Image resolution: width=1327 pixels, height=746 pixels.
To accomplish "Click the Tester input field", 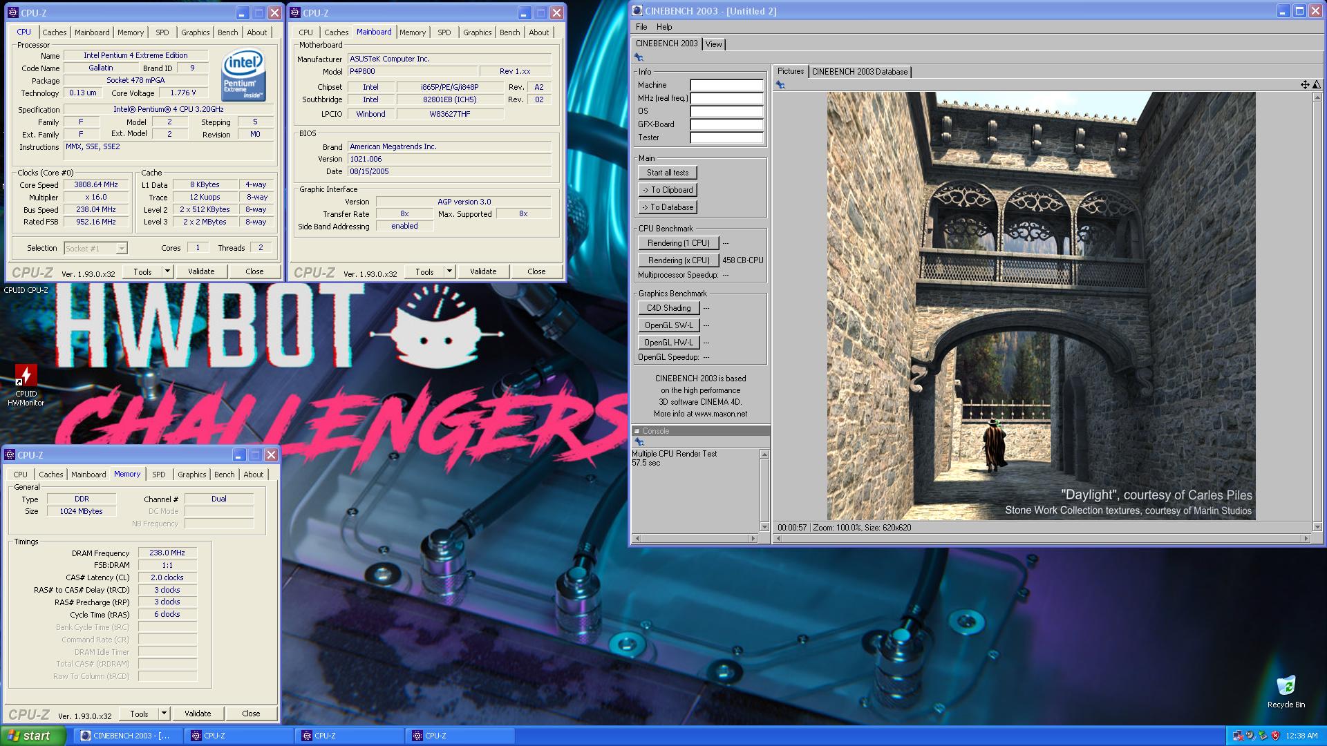I will tap(727, 137).
